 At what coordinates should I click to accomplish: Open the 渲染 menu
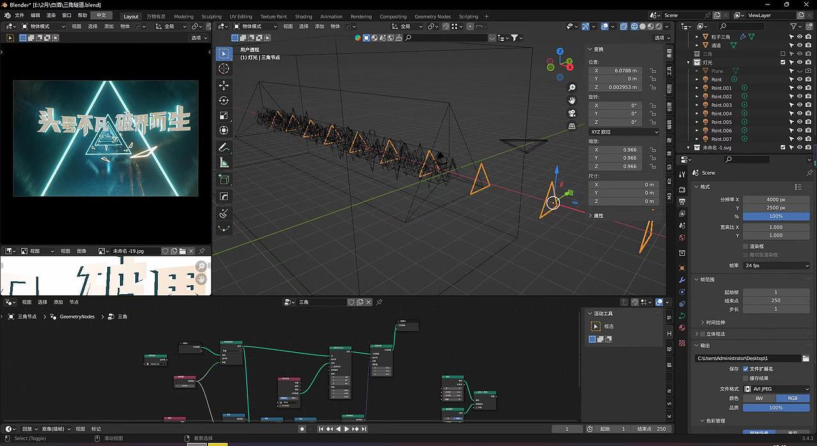pos(51,15)
